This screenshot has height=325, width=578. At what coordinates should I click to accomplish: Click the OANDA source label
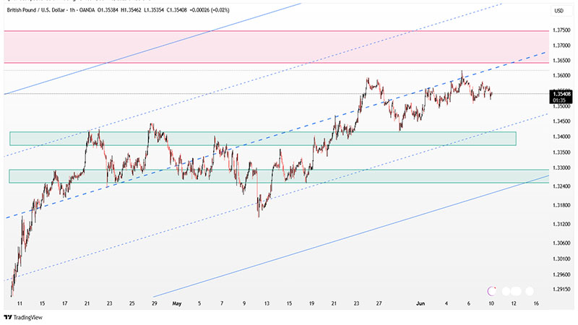point(86,10)
